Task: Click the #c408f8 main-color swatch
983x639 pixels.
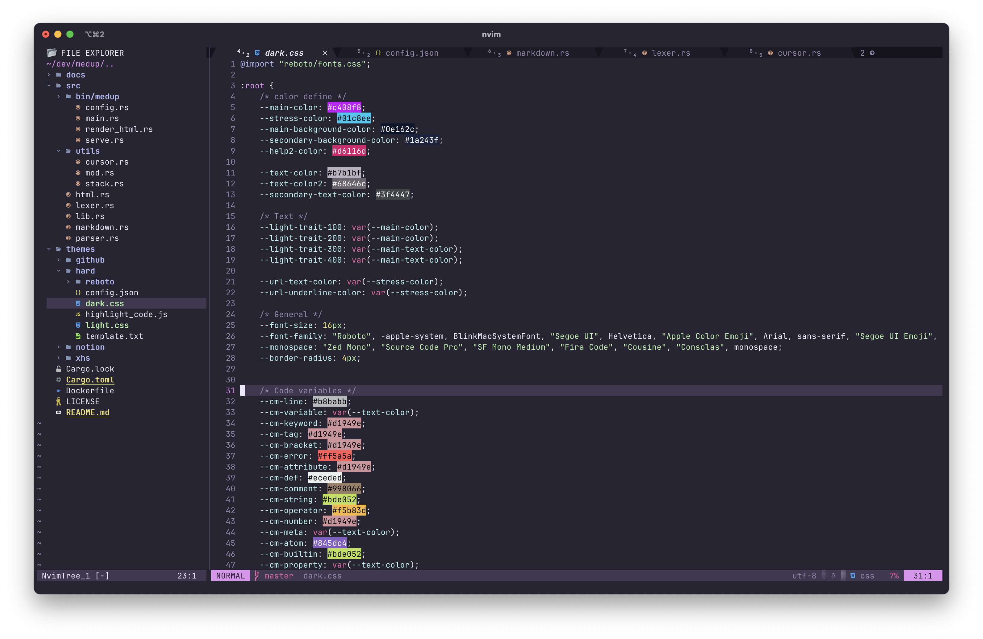Action: pos(344,107)
